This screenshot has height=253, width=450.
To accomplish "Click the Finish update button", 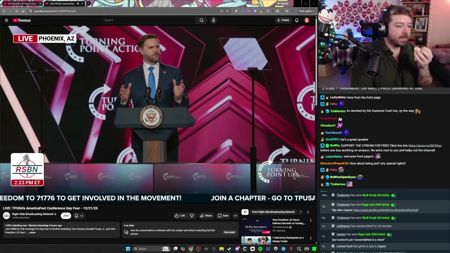I will coord(307,11).
